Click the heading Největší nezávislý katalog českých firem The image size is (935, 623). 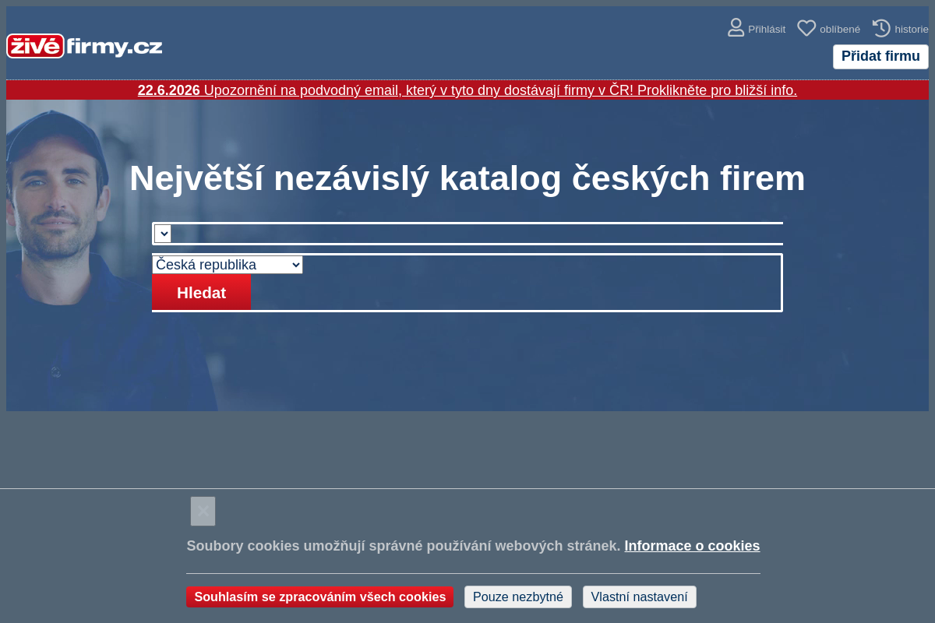point(467,178)
